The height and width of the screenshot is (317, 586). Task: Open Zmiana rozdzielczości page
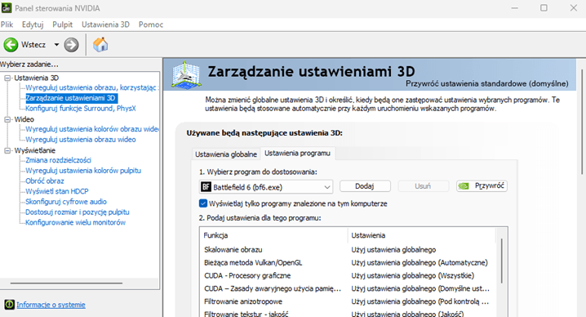coord(58,160)
